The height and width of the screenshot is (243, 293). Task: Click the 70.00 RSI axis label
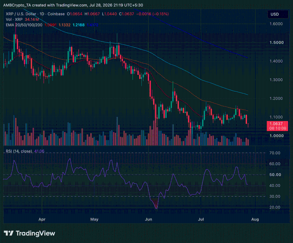(275, 153)
